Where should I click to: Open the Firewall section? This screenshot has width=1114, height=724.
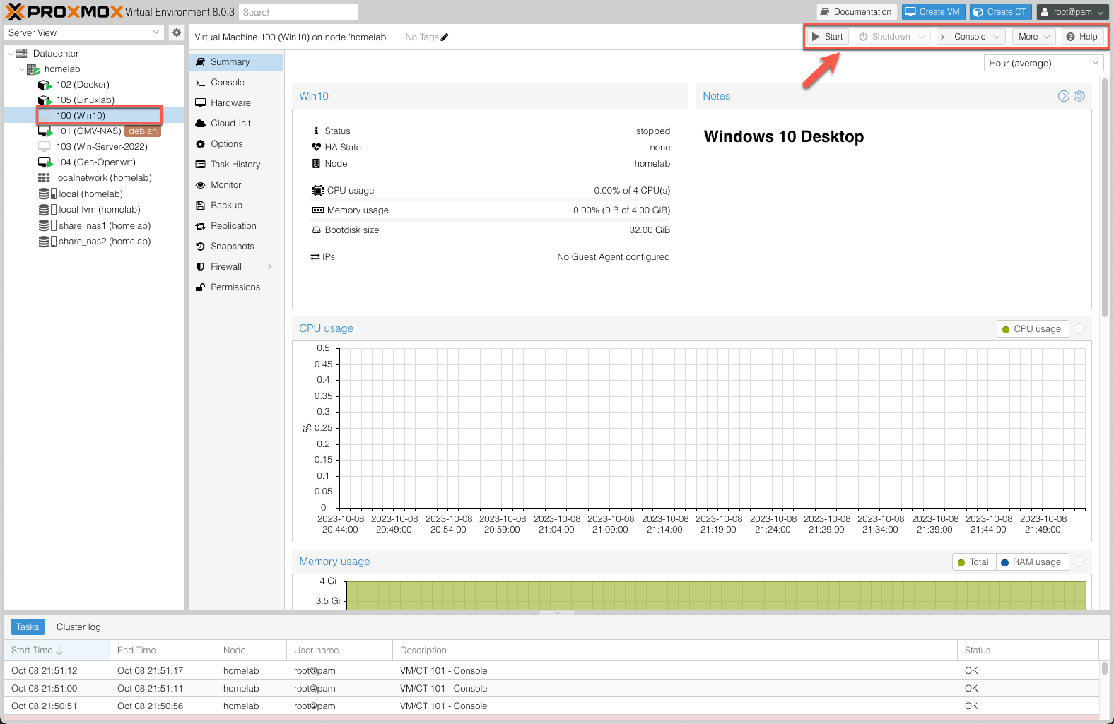pyautogui.click(x=236, y=267)
